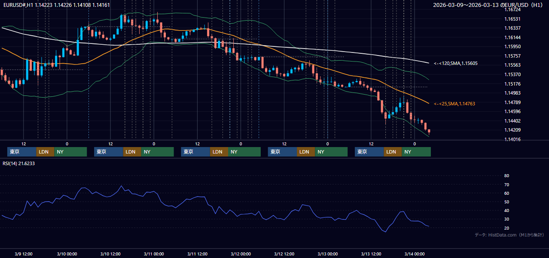Screen dimensions: 549x258
Task: Click price axis value 1.16531
Action: click(512, 19)
